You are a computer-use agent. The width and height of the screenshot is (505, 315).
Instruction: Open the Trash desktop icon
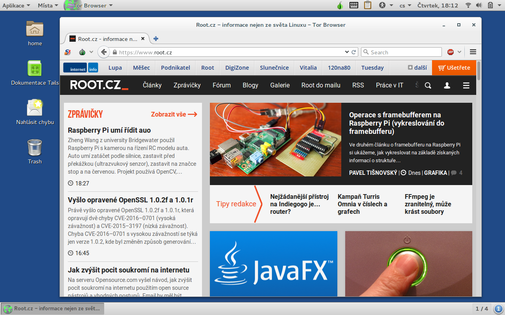coord(35,147)
